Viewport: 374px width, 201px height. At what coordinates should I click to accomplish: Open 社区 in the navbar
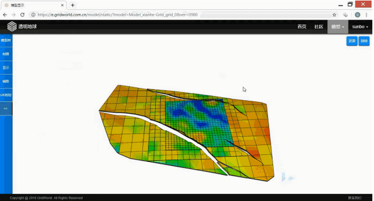pyautogui.click(x=319, y=26)
